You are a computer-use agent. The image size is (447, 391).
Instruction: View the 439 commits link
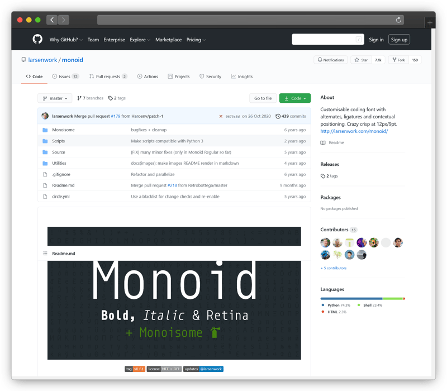pos(291,116)
